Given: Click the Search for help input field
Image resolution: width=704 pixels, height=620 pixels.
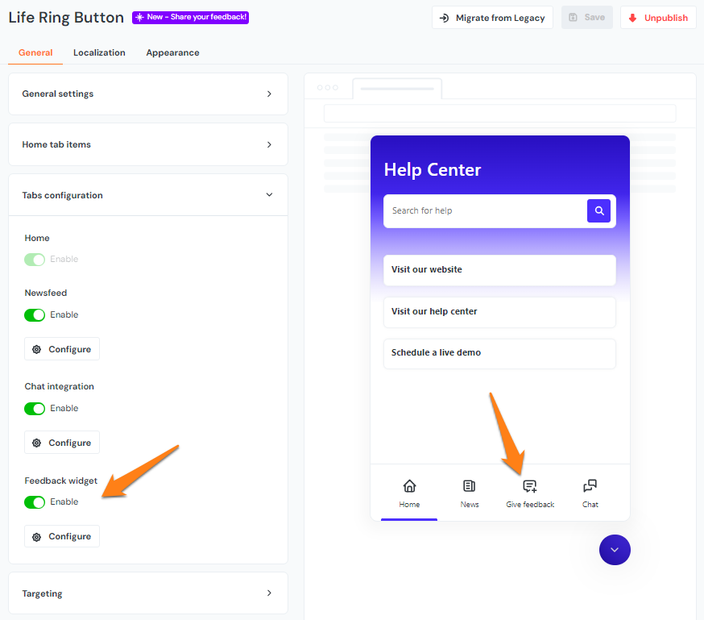Looking at the screenshot, I should pyautogui.click(x=483, y=210).
